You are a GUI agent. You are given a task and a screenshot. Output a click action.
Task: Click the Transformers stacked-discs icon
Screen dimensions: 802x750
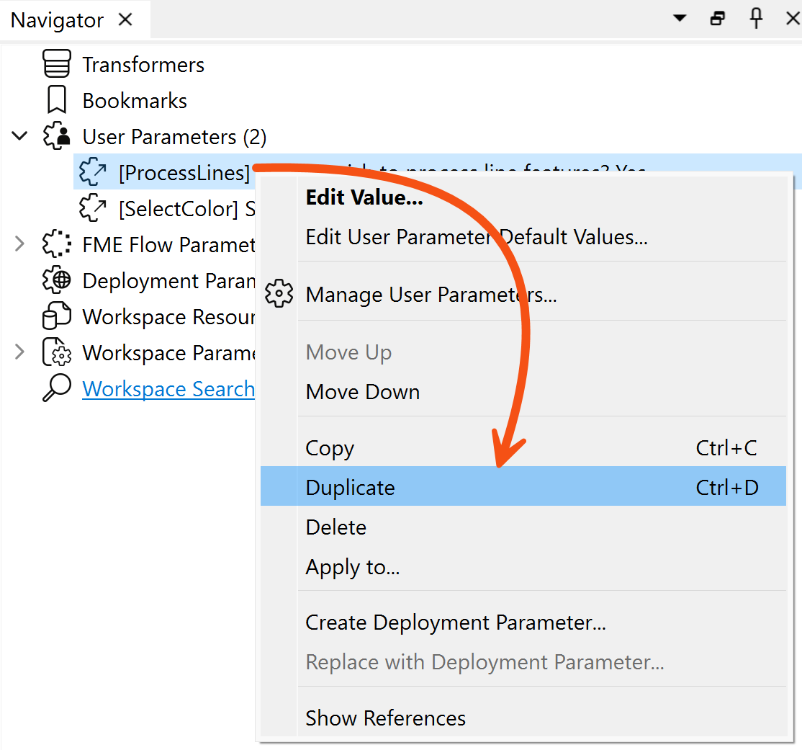56,63
